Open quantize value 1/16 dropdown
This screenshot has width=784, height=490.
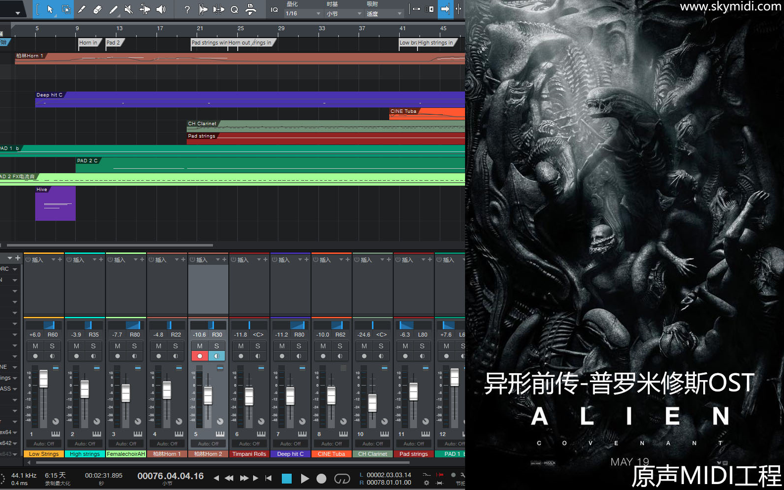point(303,14)
